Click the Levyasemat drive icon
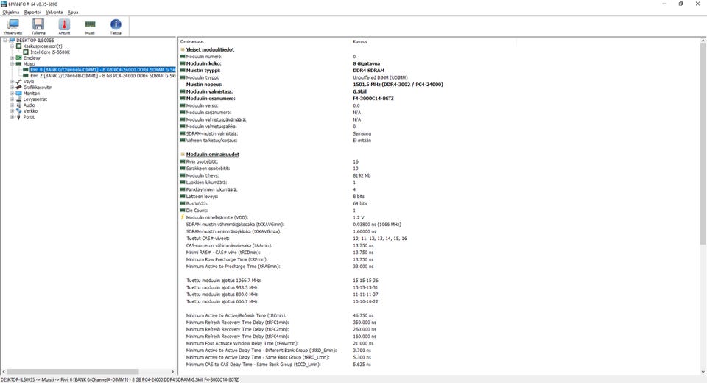The width and height of the screenshot is (707, 383). [19, 99]
